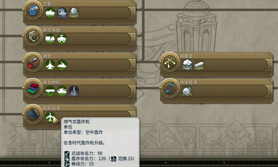Image resolution: width=278 pixels, height=167 pixels.
Task: Click the mushroom cloud icon under 核聚变
Action: click(187, 65)
